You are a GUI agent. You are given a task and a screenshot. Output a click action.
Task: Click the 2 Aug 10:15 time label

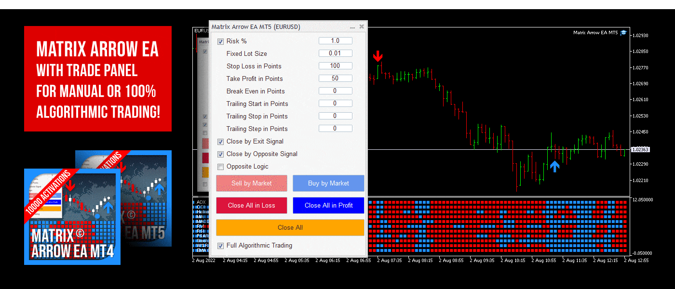pos(513,261)
